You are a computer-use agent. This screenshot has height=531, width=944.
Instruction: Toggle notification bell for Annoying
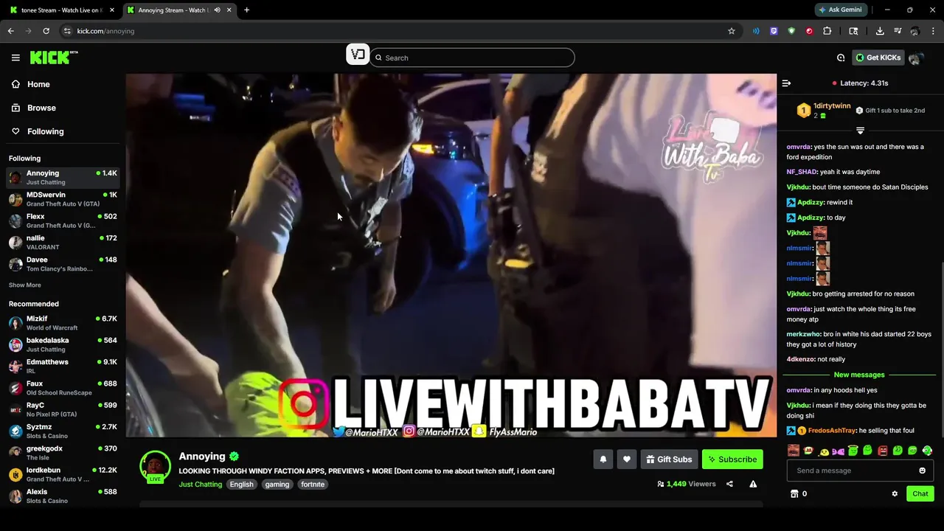(603, 459)
